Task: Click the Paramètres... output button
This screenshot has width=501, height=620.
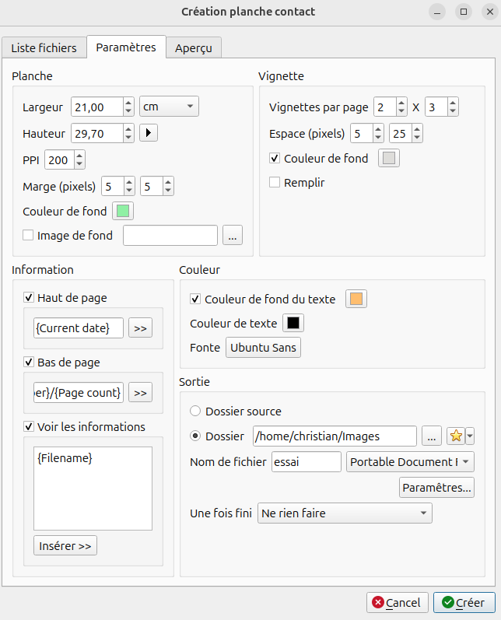Action: (436, 488)
